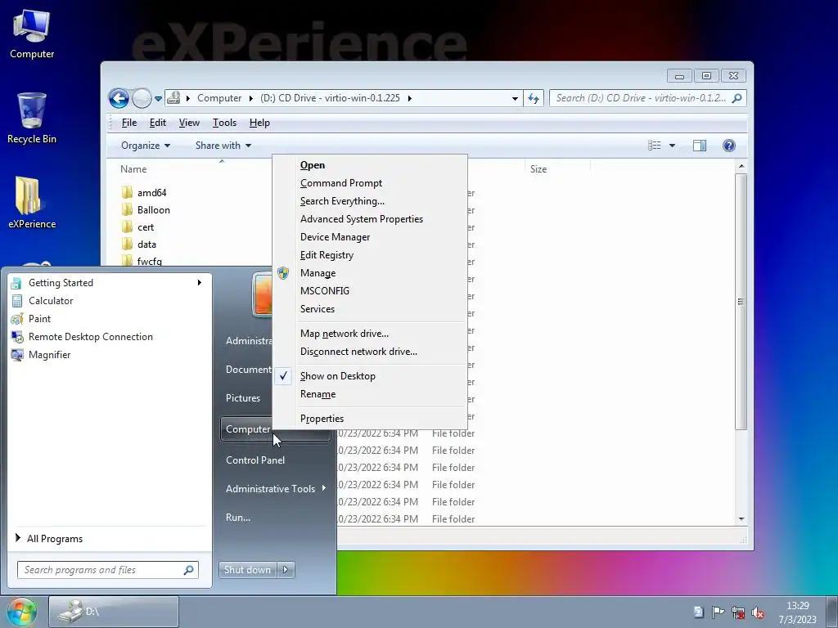Viewport: 838px width, 628px height.
Task: Click the D:\ taskbar button
Action: pyautogui.click(x=114, y=612)
